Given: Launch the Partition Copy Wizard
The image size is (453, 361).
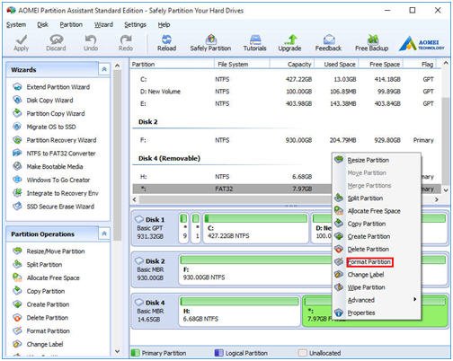Looking at the screenshot, I should (49, 113).
